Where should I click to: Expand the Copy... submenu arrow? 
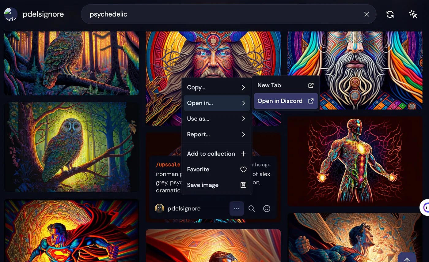point(243,88)
